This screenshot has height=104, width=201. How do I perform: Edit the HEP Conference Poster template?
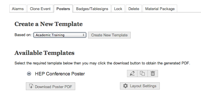[x=132, y=74]
